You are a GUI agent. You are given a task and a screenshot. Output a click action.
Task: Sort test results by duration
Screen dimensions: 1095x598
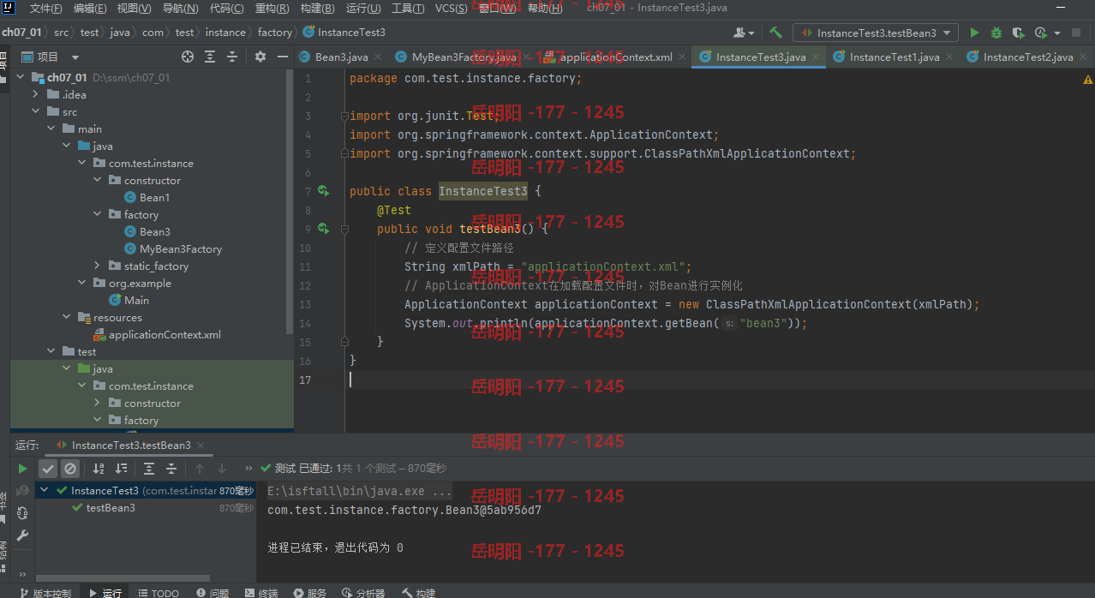click(x=121, y=469)
